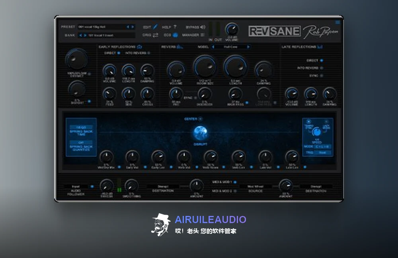
Task: Click the RevSane logo
Action: pos(274,31)
